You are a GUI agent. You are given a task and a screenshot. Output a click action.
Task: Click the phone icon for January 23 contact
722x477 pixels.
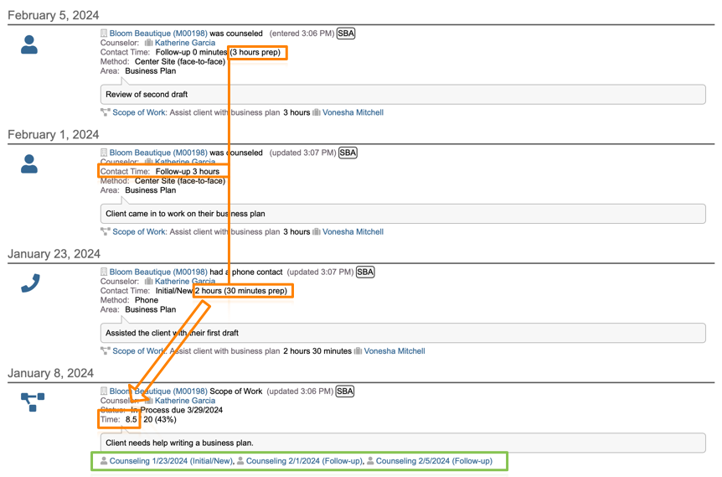click(30, 283)
